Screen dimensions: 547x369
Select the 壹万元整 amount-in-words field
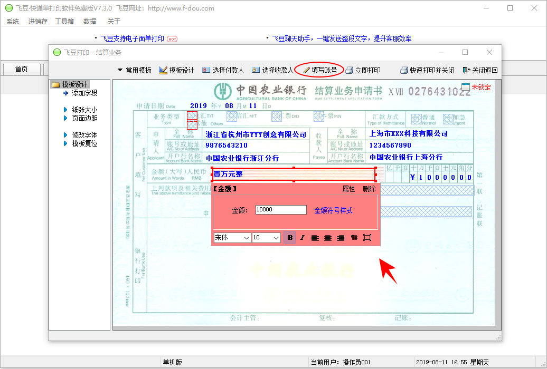click(294, 174)
